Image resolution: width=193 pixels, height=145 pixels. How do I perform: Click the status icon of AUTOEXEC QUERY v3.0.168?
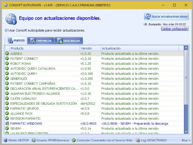pos(7,73)
